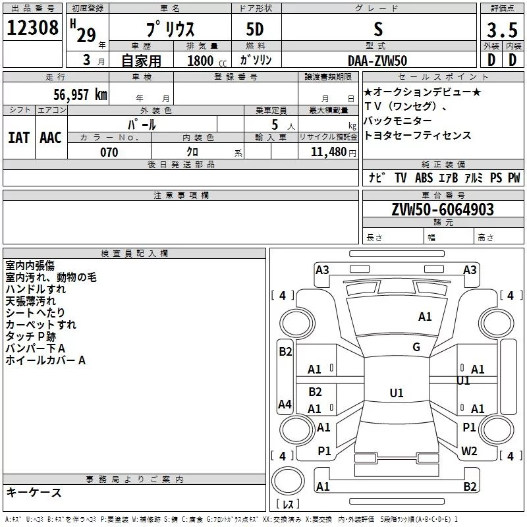This screenshot has width=527, height=527.
Task: Click the ナビ equipment label
Action: click(x=377, y=177)
